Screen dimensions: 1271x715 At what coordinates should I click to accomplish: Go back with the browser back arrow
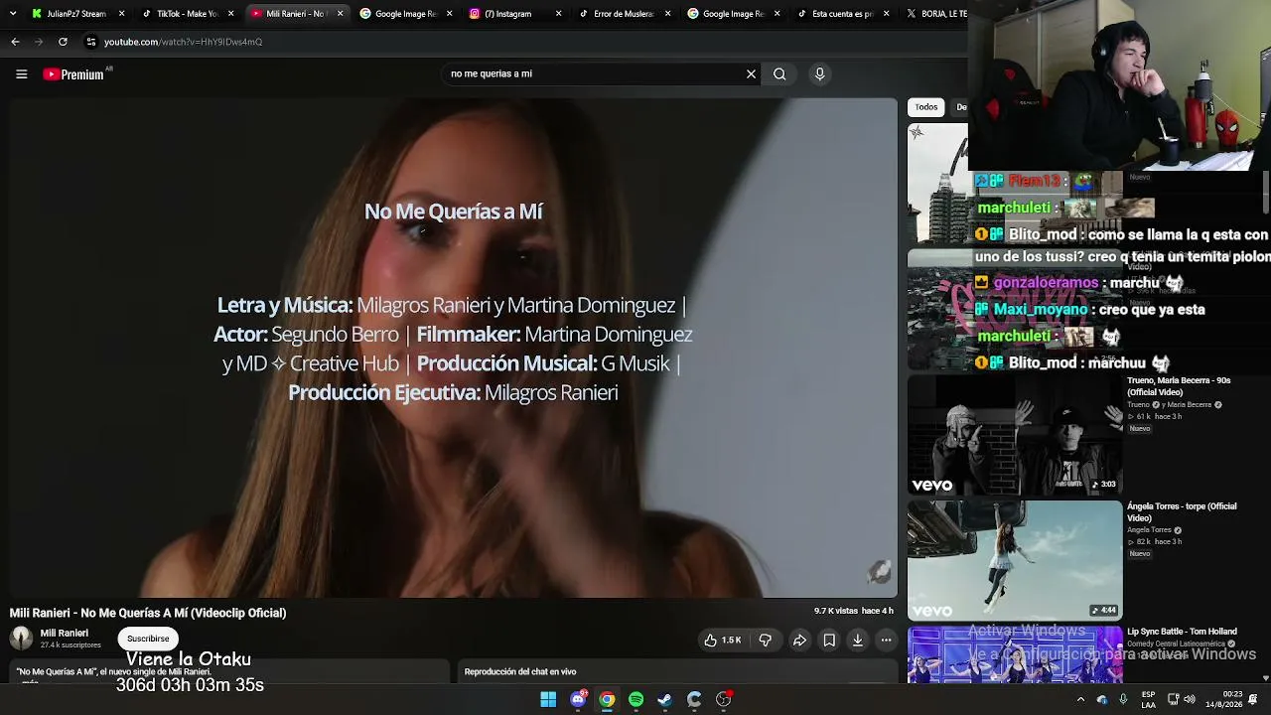coord(15,42)
